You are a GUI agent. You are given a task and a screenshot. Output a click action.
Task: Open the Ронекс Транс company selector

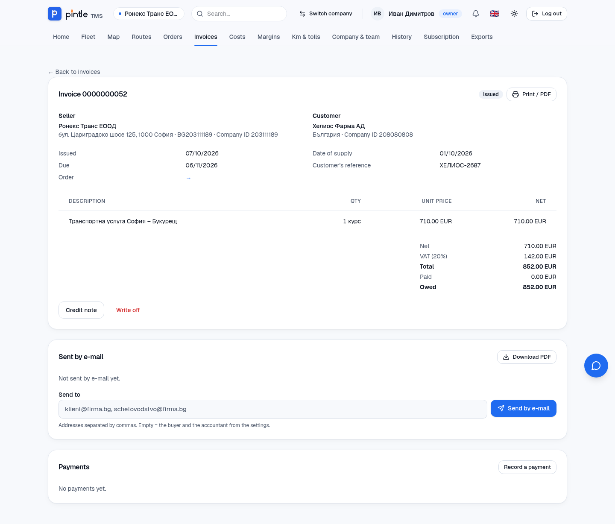coord(149,14)
